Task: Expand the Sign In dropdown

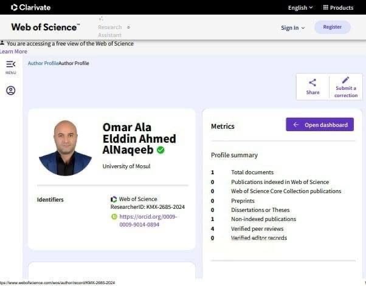Action: tap(292, 27)
